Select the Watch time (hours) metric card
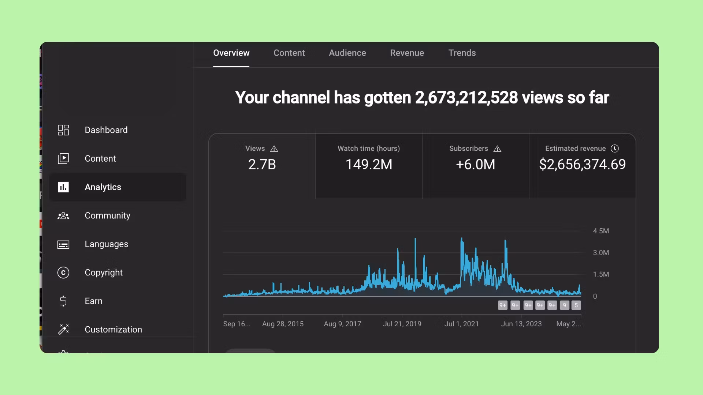Screen dimensions: 703x395 [369, 166]
